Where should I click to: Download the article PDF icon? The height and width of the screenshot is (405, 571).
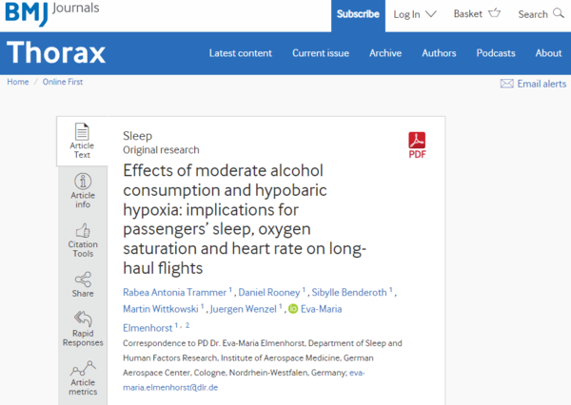click(417, 144)
